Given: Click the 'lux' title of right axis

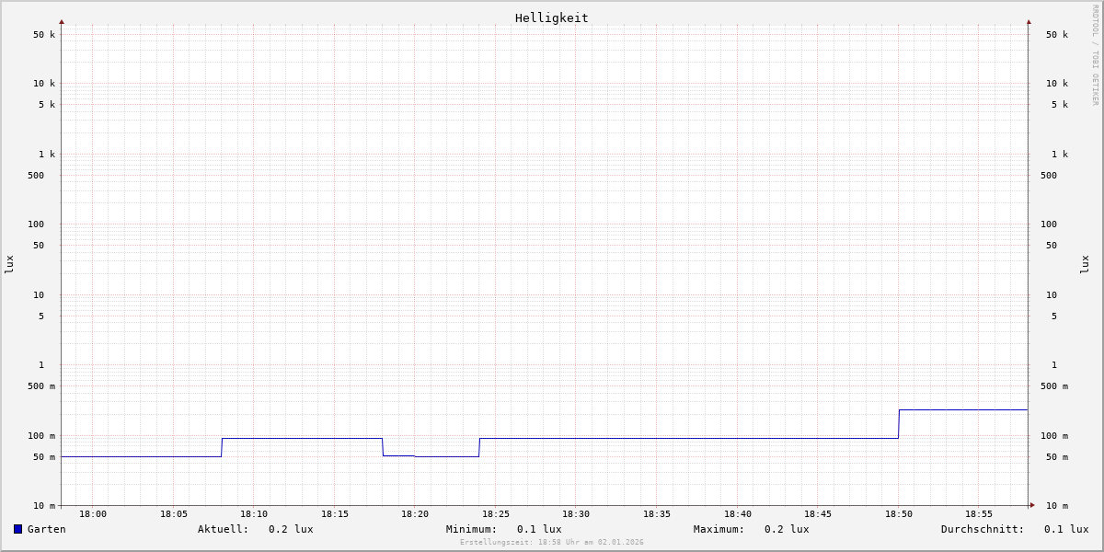Looking at the screenshot, I should [x=1085, y=265].
